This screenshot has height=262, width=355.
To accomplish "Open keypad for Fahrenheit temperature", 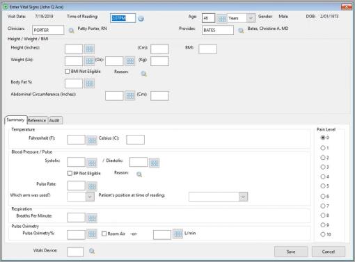I will 92,140.
